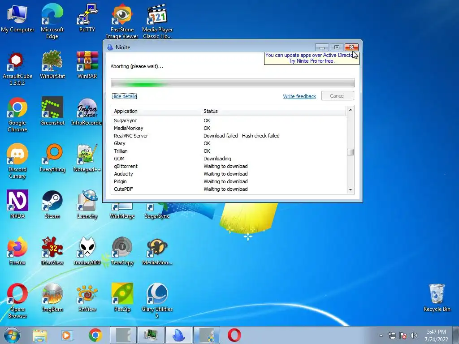Switch to Ninite taskbar button
The width and height of the screenshot is (459, 344).
(178, 335)
